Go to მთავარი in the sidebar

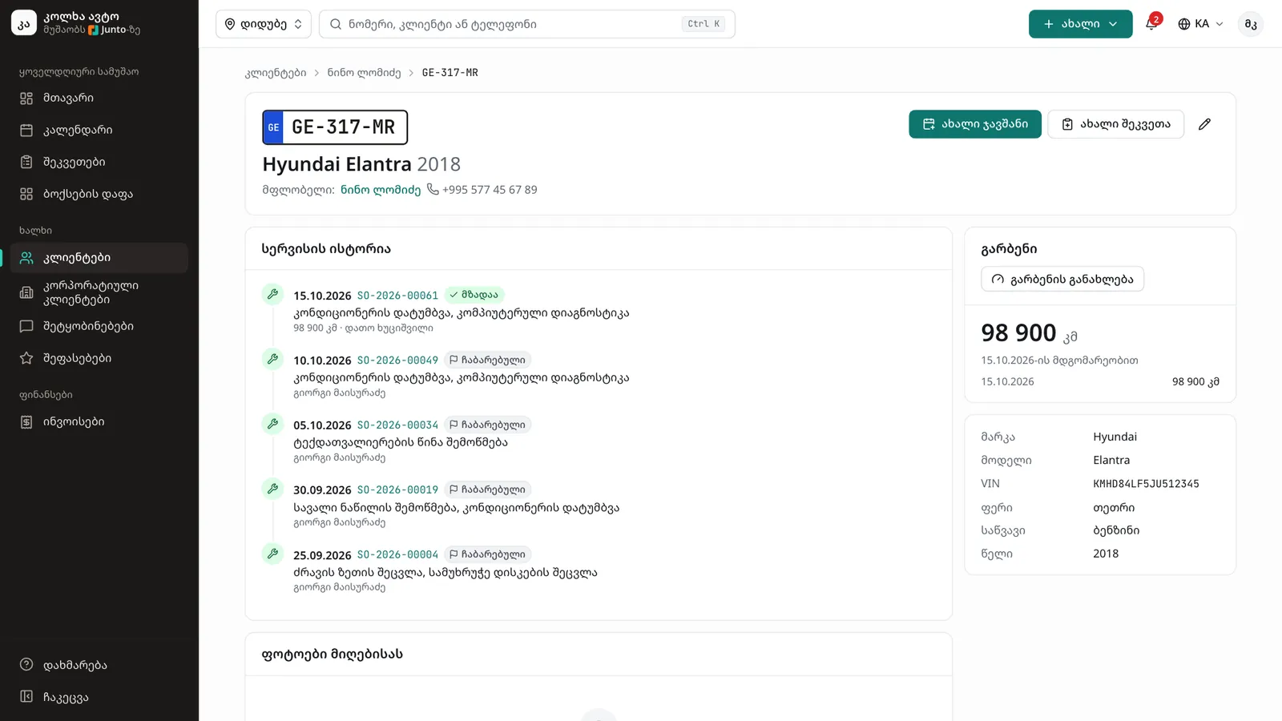[99, 98]
